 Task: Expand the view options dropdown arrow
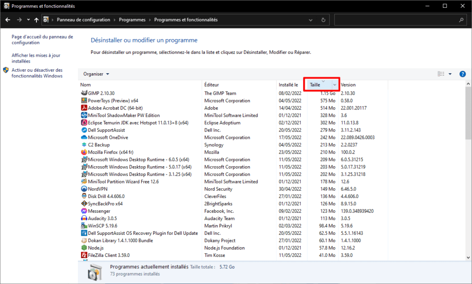(x=450, y=74)
